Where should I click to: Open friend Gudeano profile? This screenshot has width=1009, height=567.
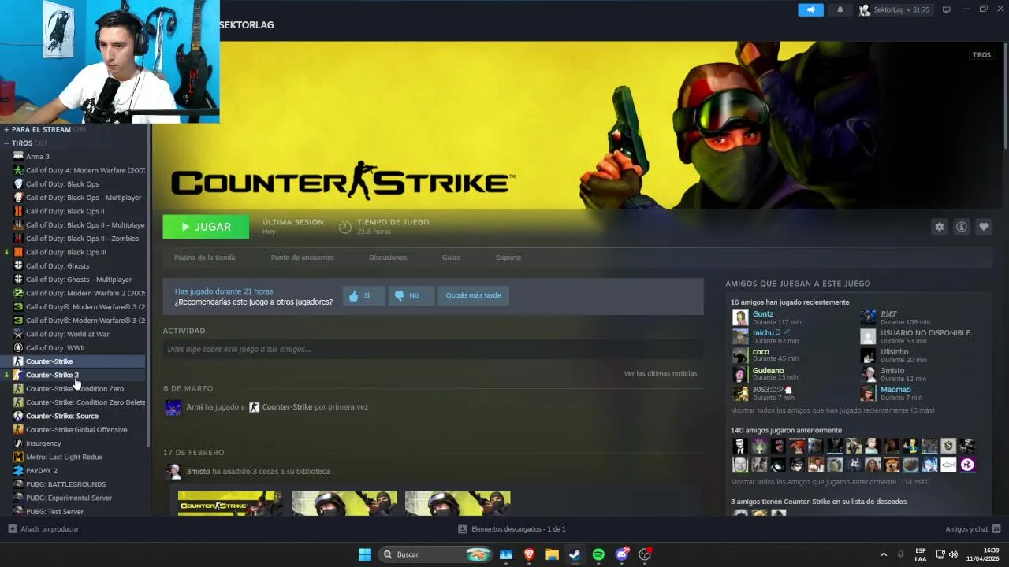pyautogui.click(x=768, y=371)
